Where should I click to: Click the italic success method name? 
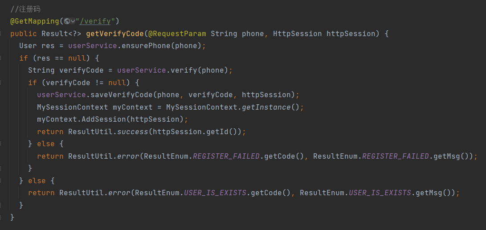(132, 131)
